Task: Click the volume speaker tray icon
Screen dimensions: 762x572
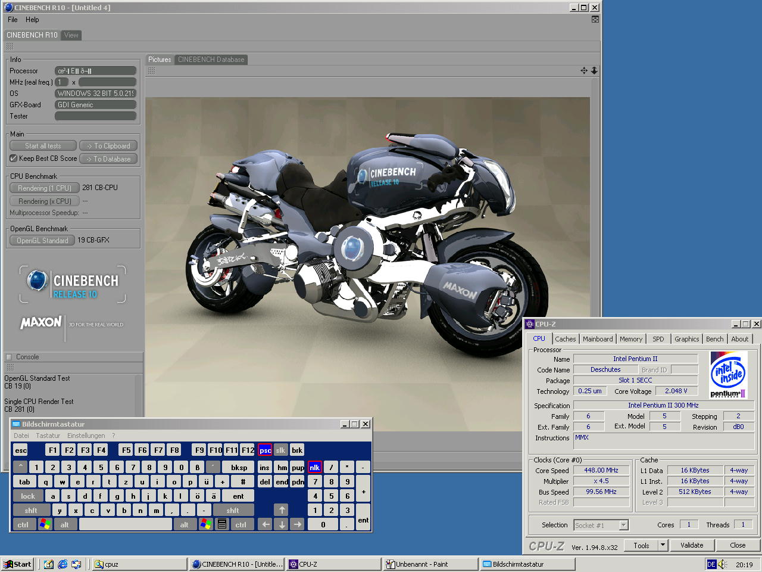Action: point(723,564)
